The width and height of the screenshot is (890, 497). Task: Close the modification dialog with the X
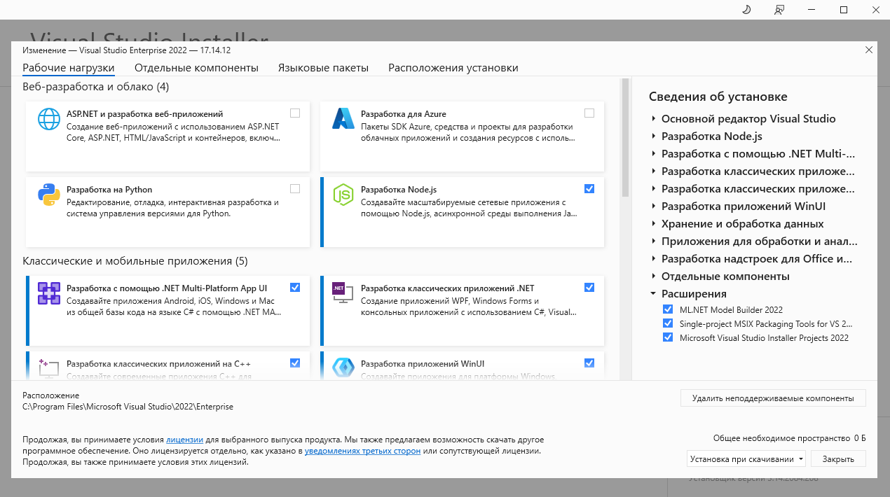[x=869, y=50]
